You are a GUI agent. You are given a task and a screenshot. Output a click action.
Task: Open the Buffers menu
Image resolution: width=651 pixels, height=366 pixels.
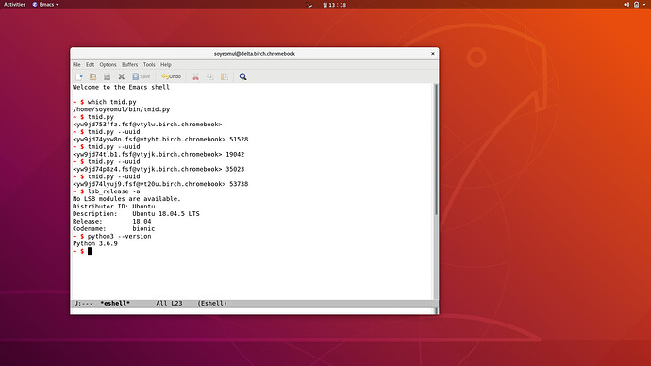tap(129, 65)
